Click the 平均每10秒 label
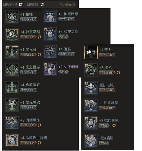This screenshot has height=151, width=142. (67, 5)
